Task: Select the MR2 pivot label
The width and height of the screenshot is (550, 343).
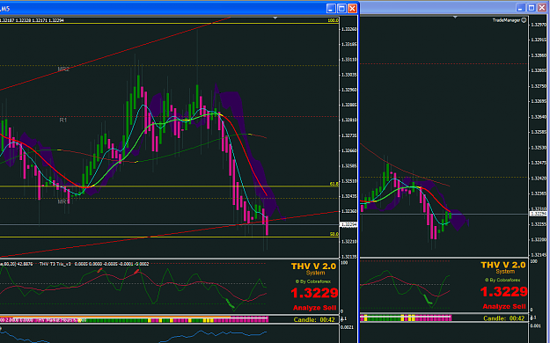Action: pos(63,69)
